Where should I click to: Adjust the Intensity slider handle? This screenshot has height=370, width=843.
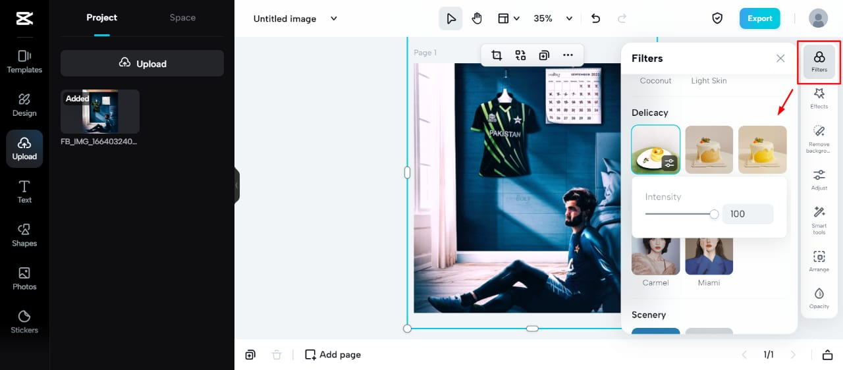click(715, 214)
